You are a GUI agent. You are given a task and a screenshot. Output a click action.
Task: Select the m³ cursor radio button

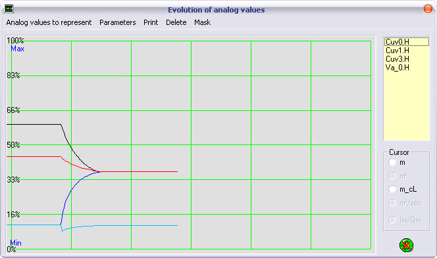pos(392,176)
